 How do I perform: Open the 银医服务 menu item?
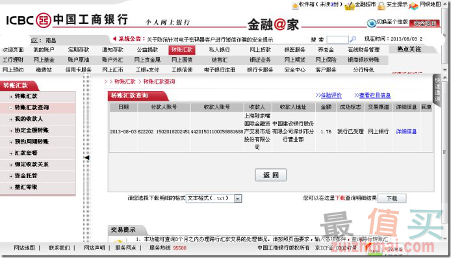pyautogui.click(x=295, y=50)
